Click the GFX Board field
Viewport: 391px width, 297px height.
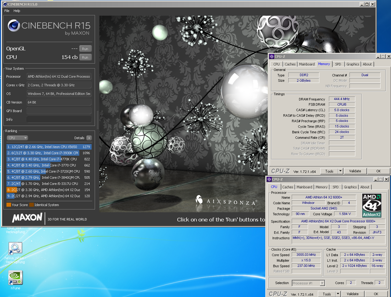click(x=59, y=111)
